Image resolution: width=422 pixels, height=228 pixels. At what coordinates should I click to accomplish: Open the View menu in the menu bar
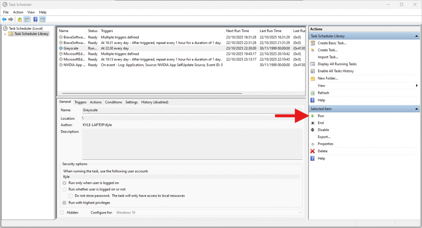coord(31,12)
